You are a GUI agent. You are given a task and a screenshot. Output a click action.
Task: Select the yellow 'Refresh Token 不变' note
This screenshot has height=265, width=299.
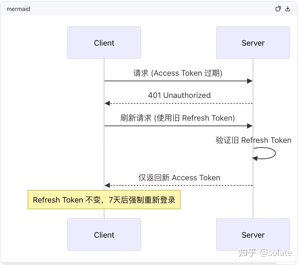pyautogui.click(x=104, y=199)
